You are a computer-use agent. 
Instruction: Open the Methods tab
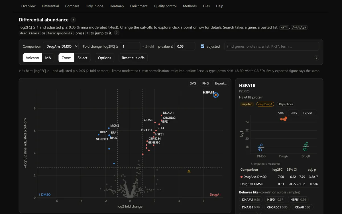coord(190,6)
